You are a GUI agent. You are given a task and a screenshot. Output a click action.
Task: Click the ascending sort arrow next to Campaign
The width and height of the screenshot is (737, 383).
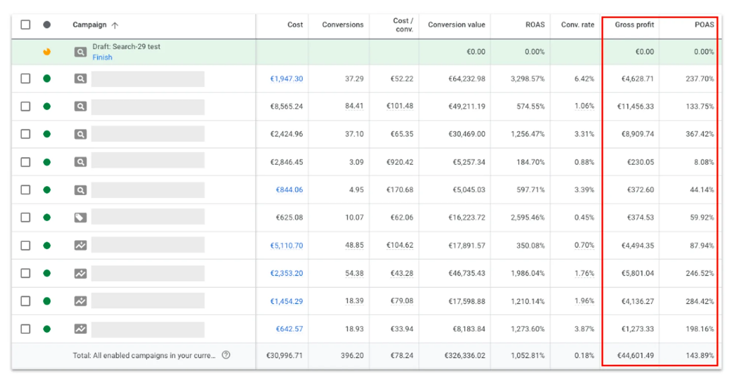(x=115, y=25)
